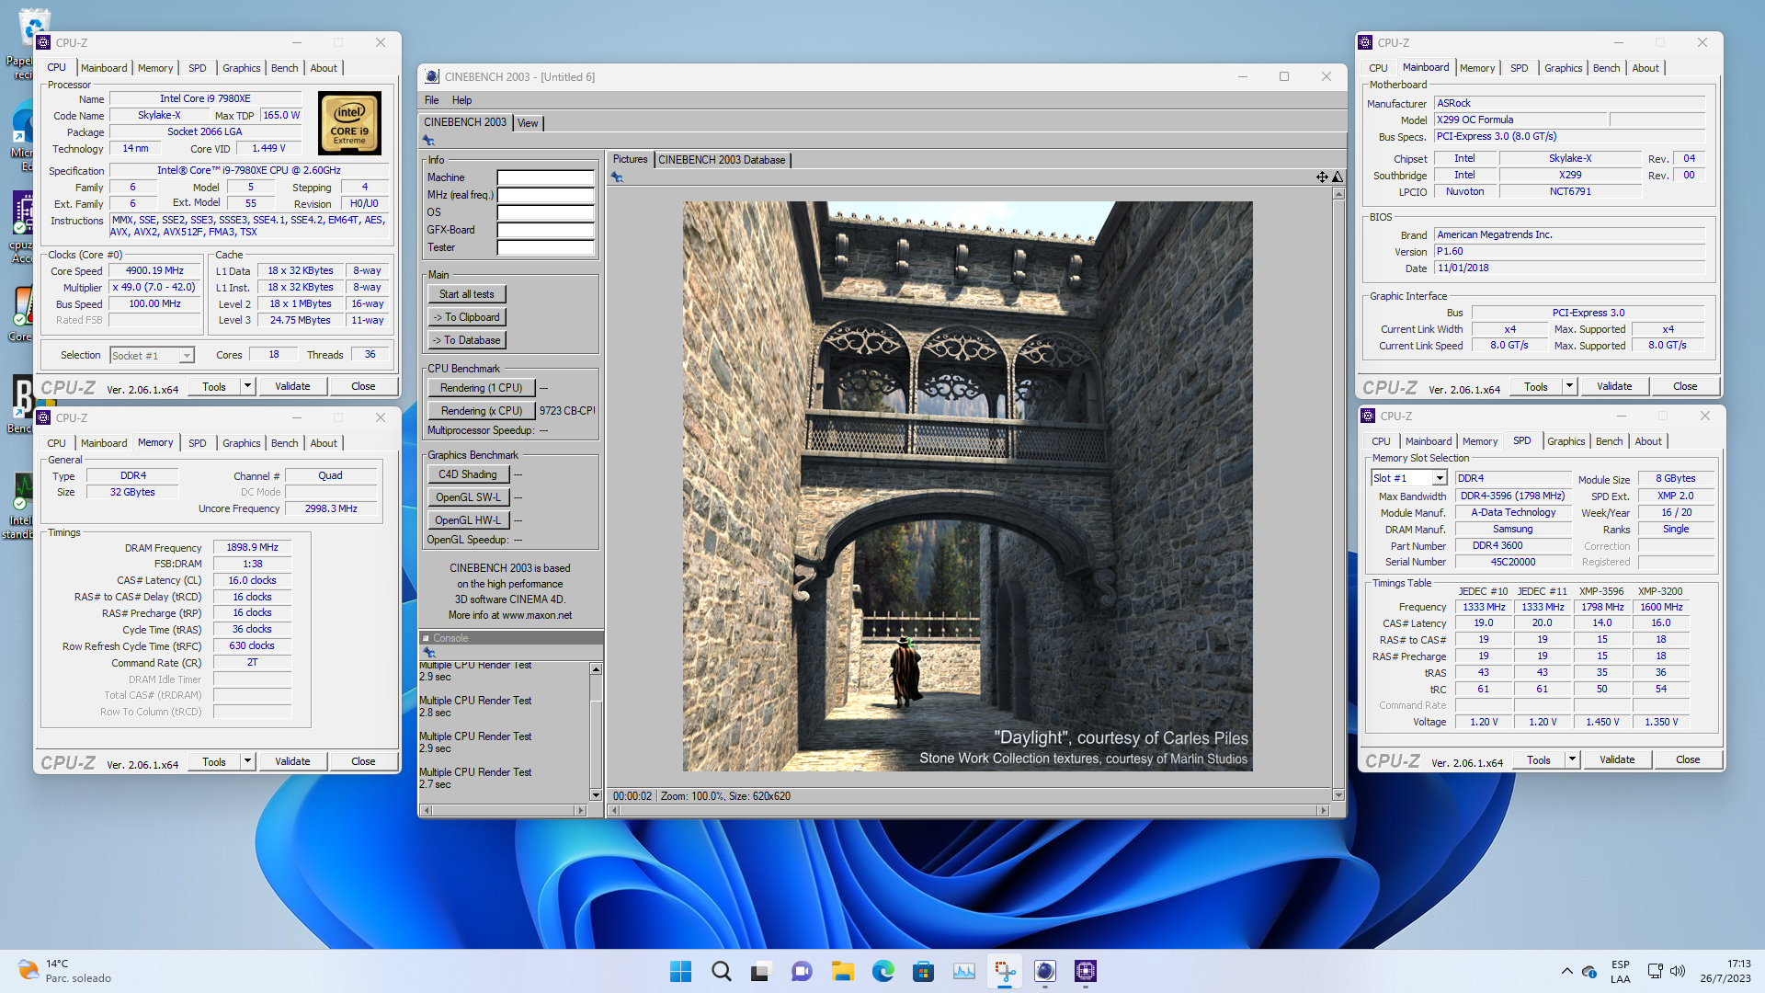Click the network icon in system tray
Image resolution: width=1765 pixels, height=993 pixels.
[x=1655, y=971]
